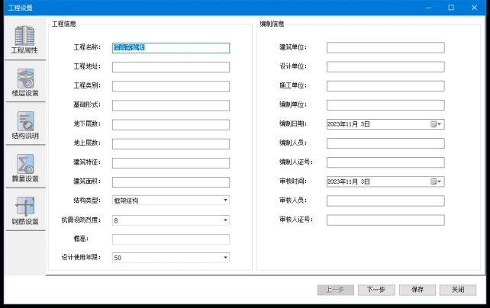The image size is (490, 308).
Task: Open calendar icon for 审核时间
Action: click(434, 181)
